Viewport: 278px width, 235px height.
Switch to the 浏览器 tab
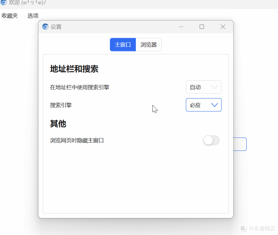coord(149,45)
